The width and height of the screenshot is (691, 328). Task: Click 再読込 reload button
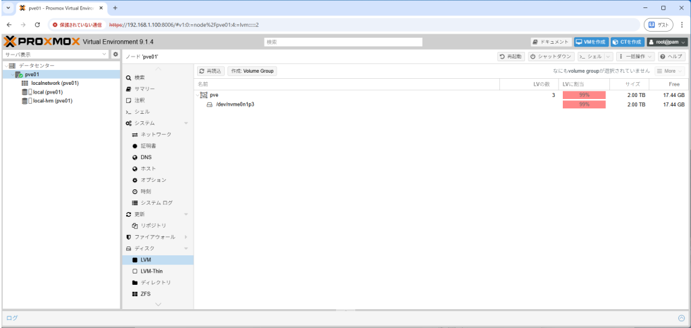[211, 71]
